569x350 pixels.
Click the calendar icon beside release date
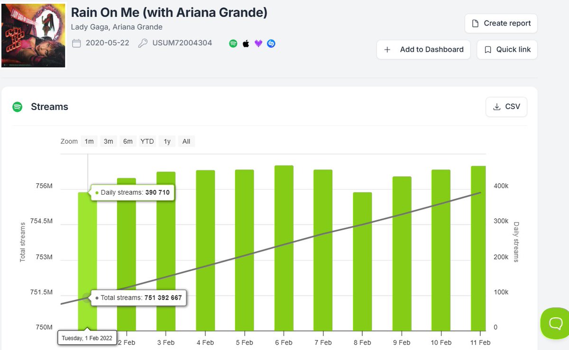[x=76, y=44]
